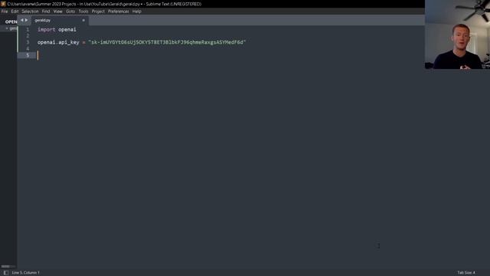Place cursor in the 'import' keyword

point(46,29)
